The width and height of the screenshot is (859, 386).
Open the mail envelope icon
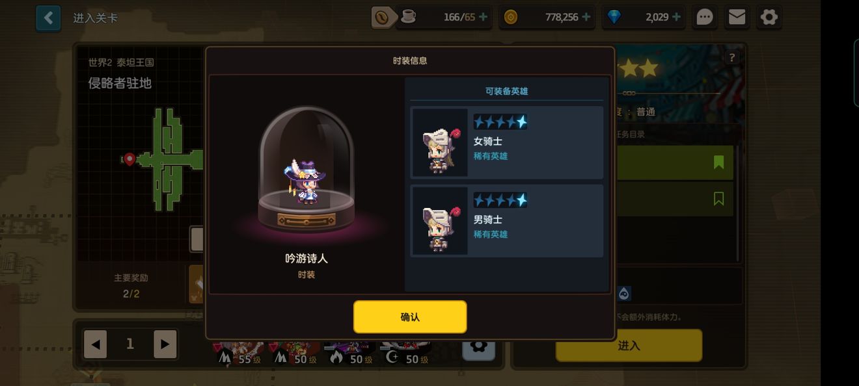pos(737,18)
